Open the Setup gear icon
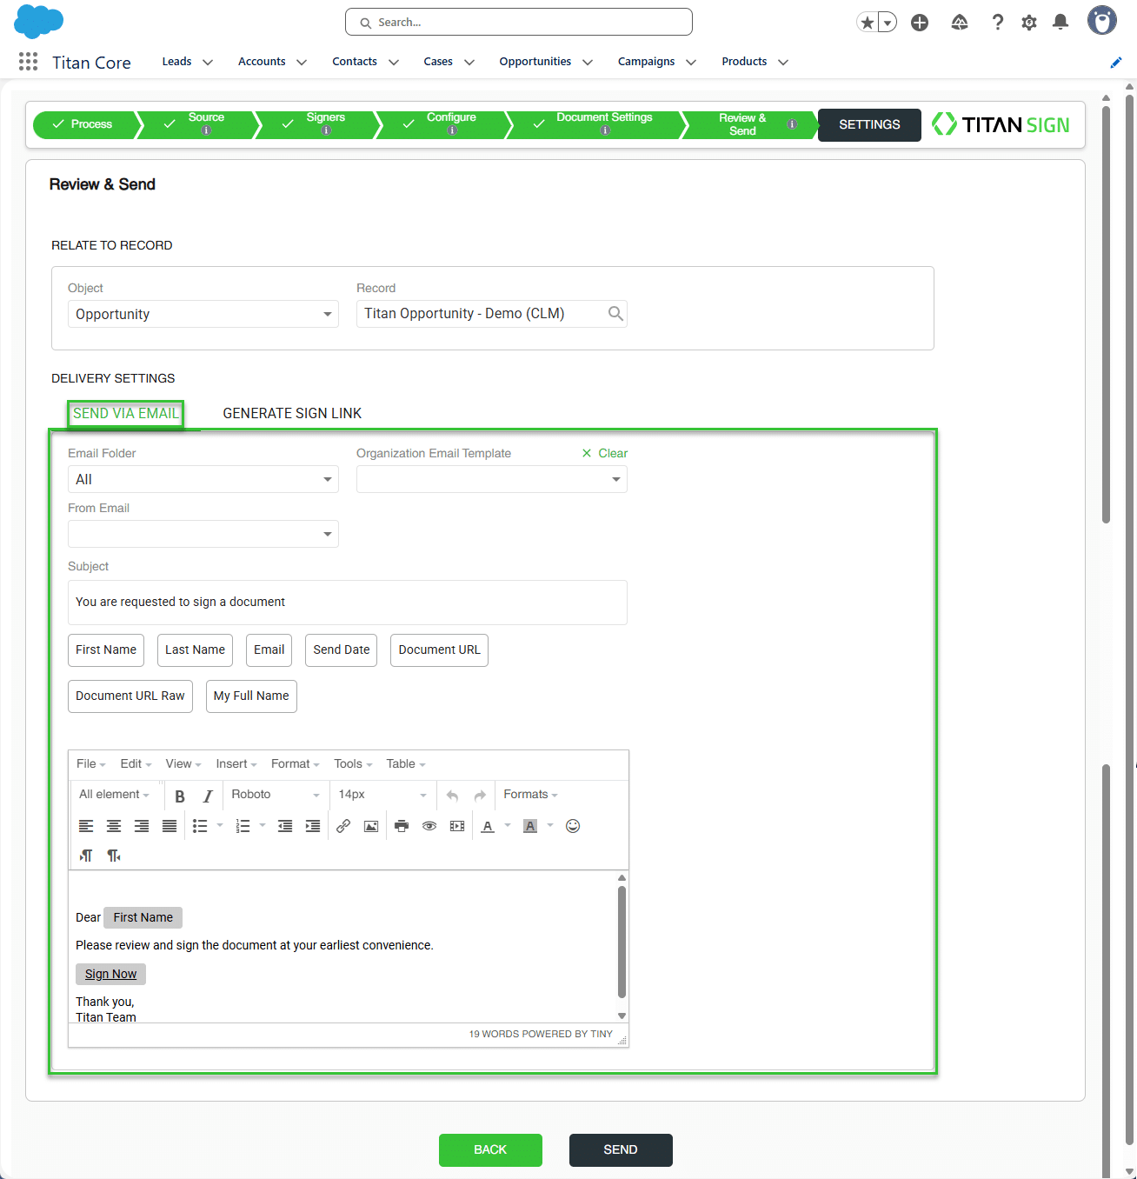Screen dimensions: 1137x1179 pyautogui.click(x=1028, y=22)
